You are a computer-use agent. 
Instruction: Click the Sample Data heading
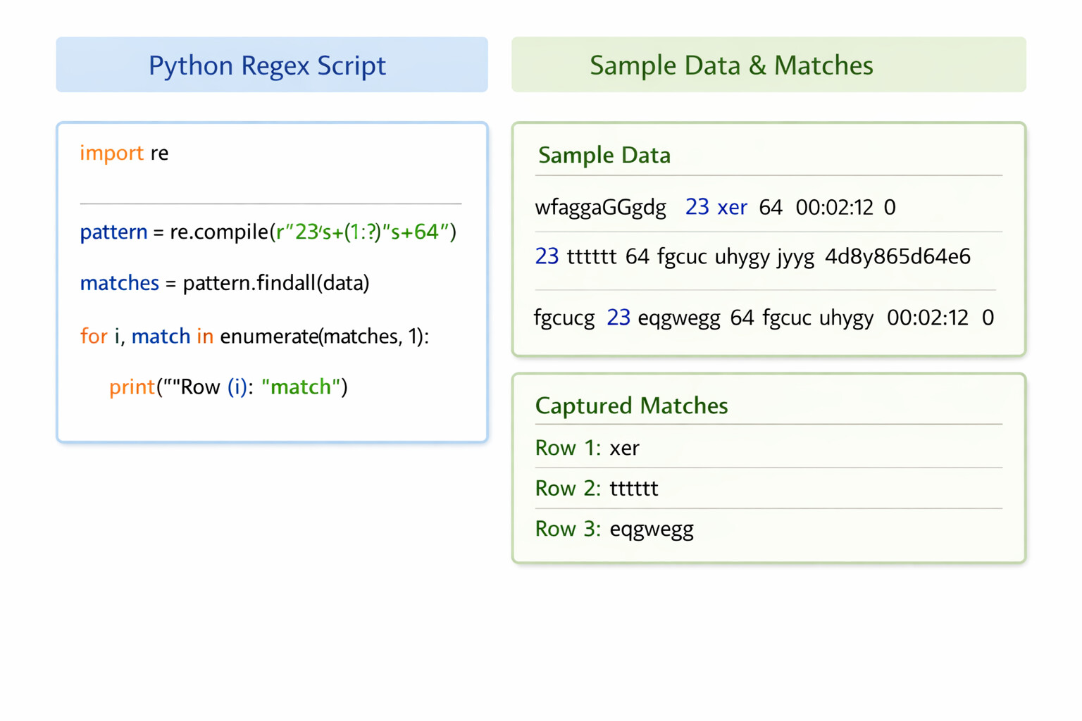pyautogui.click(x=604, y=155)
